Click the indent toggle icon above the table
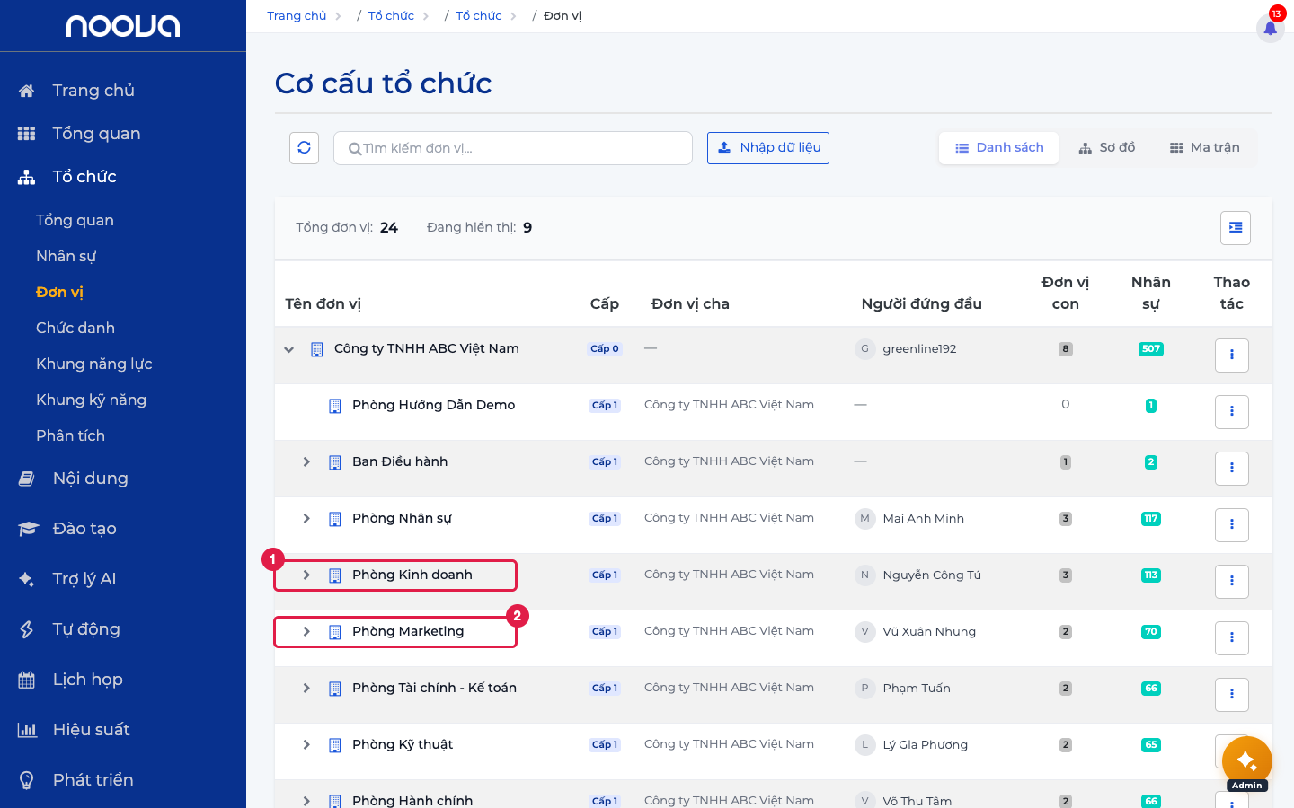The width and height of the screenshot is (1294, 808). click(1236, 228)
